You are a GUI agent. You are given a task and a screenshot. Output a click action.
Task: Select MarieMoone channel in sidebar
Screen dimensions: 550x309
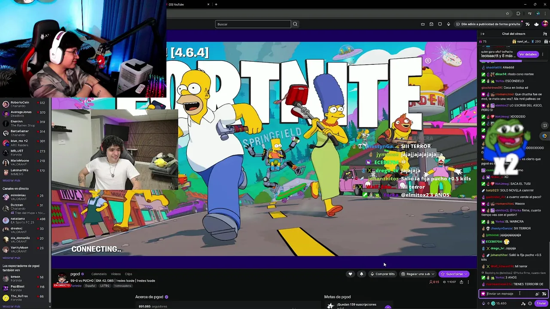click(x=25, y=162)
